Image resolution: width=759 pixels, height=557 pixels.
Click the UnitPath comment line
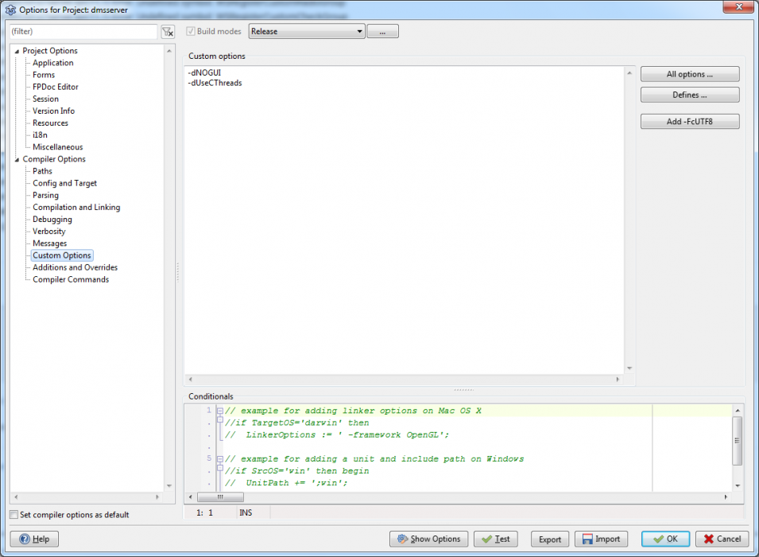pos(286,483)
